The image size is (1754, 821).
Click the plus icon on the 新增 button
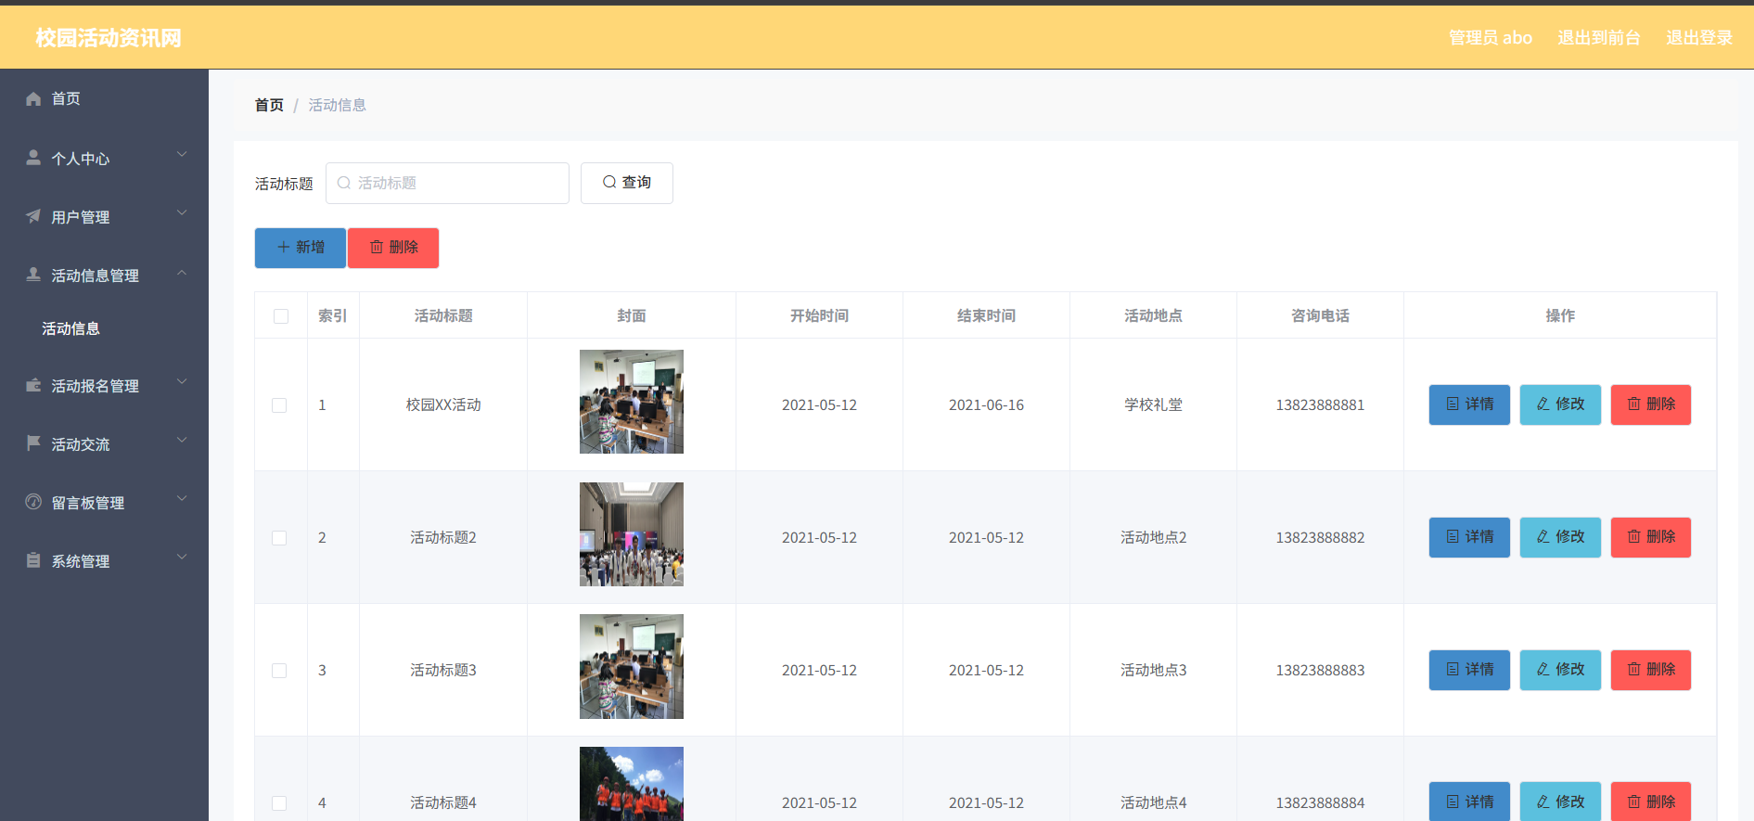(x=284, y=247)
